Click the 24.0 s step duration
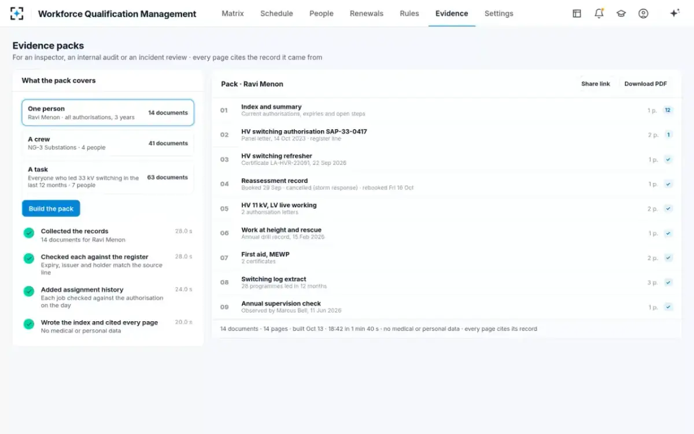 click(x=183, y=289)
